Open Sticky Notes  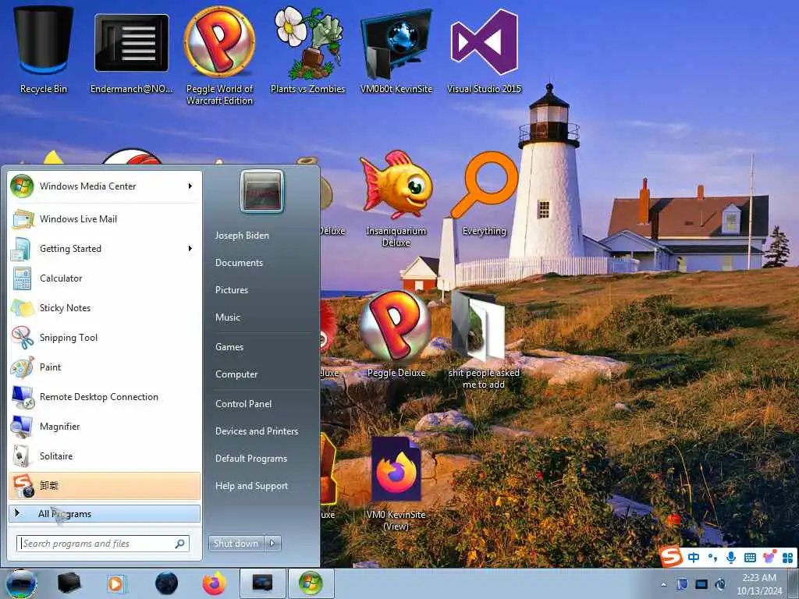click(x=104, y=307)
